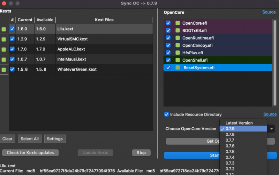The height and width of the screenshot is (175, 279).
Task: Open the OpenCore version dropdown arrow
Action: [272, 129]
